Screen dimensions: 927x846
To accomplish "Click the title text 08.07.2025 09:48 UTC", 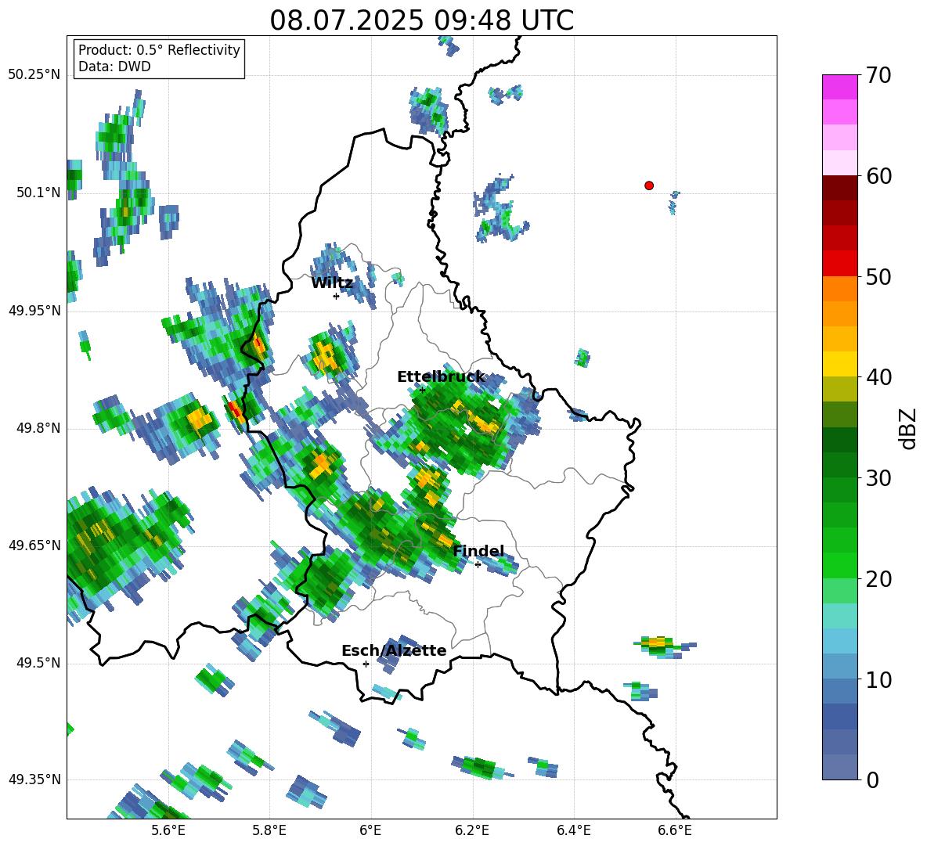I will [x=421, y=20].
